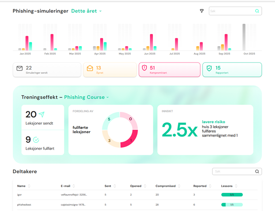
Task: Click the filter funnel icon
Action: pyautogui.click(x=202, y=11)
